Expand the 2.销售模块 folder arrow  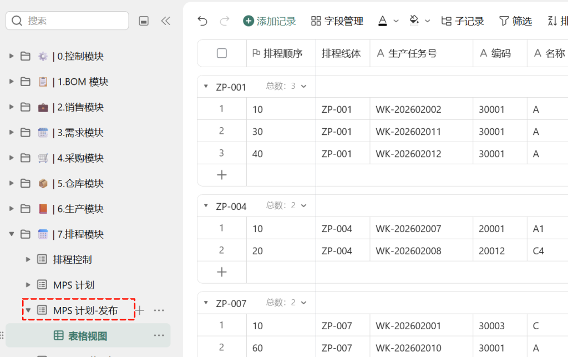(x=11, y=107)
